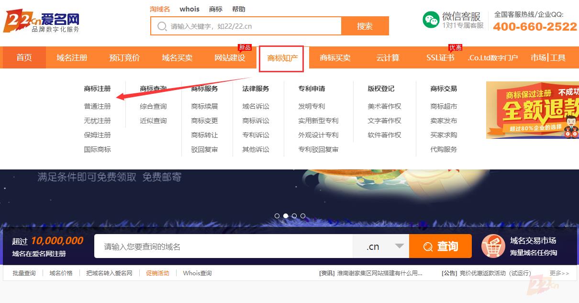Click 美术著作权 link
This screenshot has width=579, height=303.
[x=384, y=106]
